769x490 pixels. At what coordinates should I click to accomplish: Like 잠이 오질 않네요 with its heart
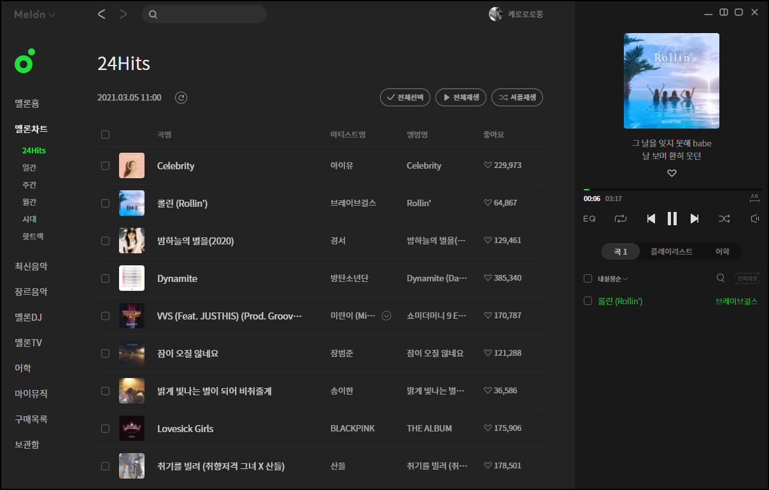488,353
